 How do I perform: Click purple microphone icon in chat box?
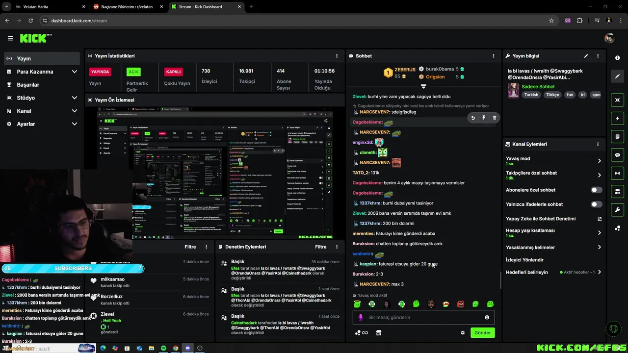click(x=361, y=317)
